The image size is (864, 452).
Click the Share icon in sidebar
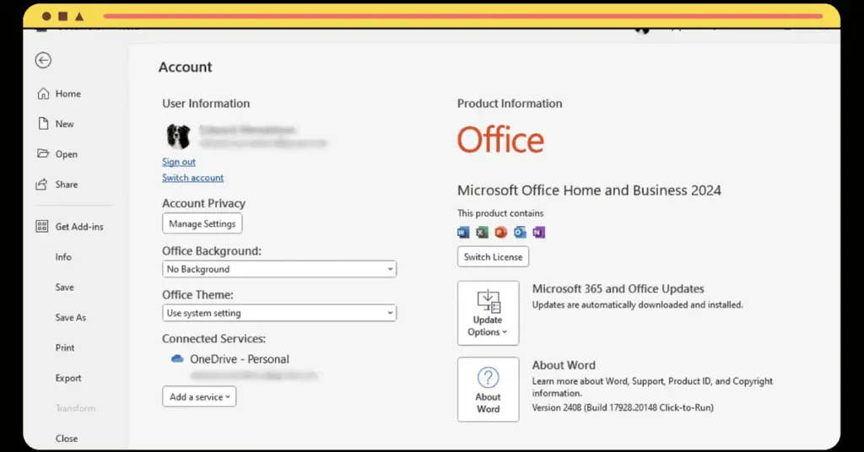[x=42, y=185]
